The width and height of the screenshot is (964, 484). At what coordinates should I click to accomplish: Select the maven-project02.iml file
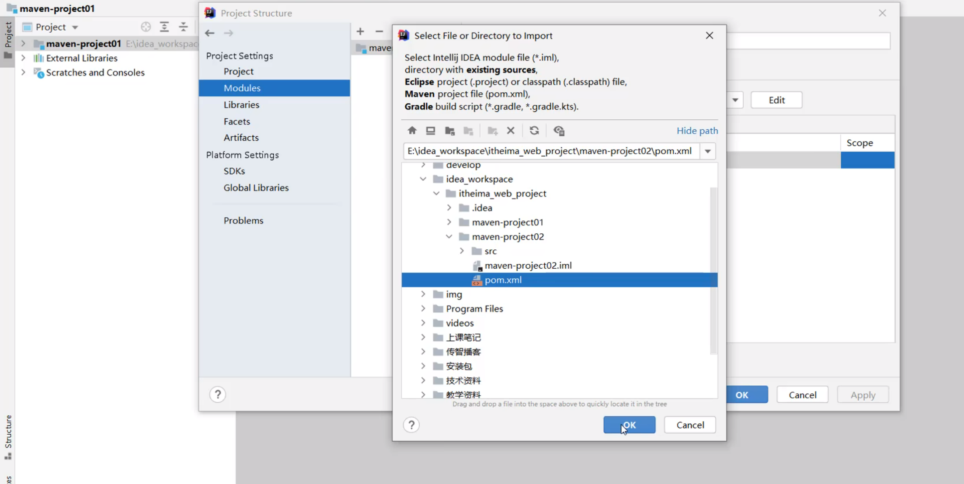[528, 266]
